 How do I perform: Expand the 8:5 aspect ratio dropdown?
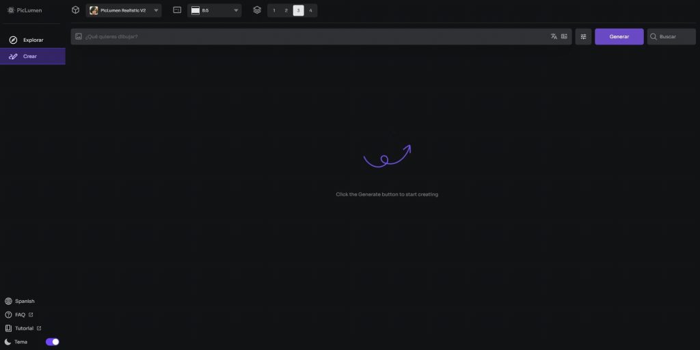215,10
